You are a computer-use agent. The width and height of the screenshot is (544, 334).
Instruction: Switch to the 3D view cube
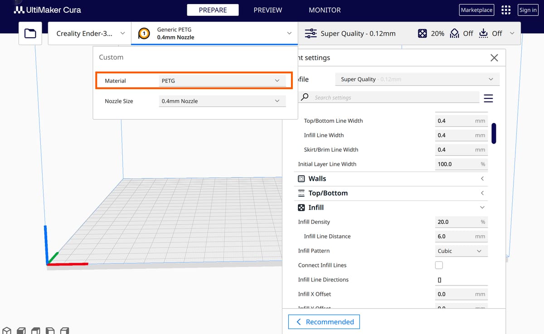pos(6,330)
